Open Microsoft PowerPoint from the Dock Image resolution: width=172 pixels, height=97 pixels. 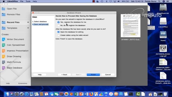[81, 94]
